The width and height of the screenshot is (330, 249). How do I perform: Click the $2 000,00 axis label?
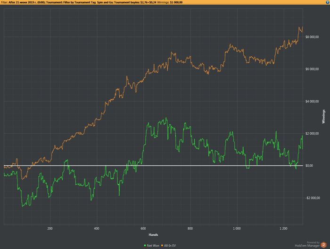click(312, 133)
